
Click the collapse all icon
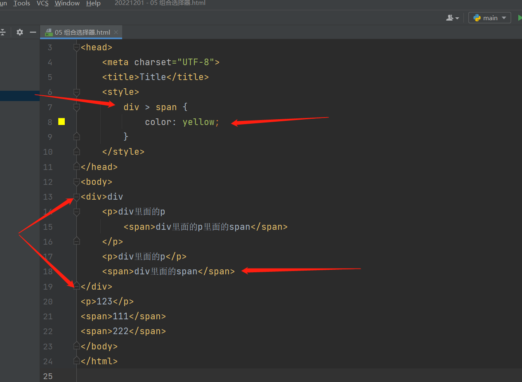coord(3,32)
